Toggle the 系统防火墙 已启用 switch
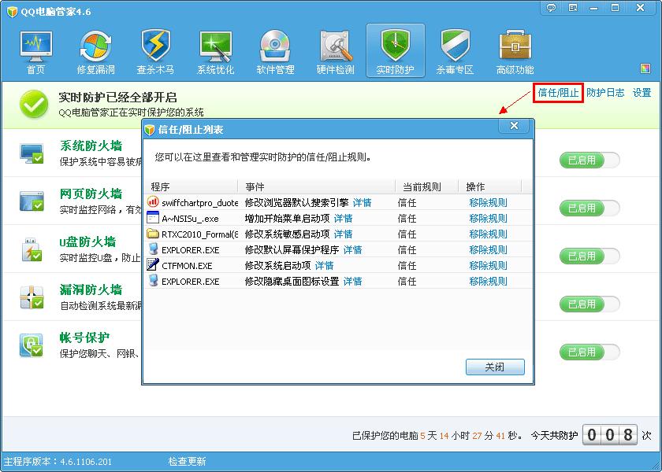The height and width of the screenshot is (472, 662). coord(589,160)
